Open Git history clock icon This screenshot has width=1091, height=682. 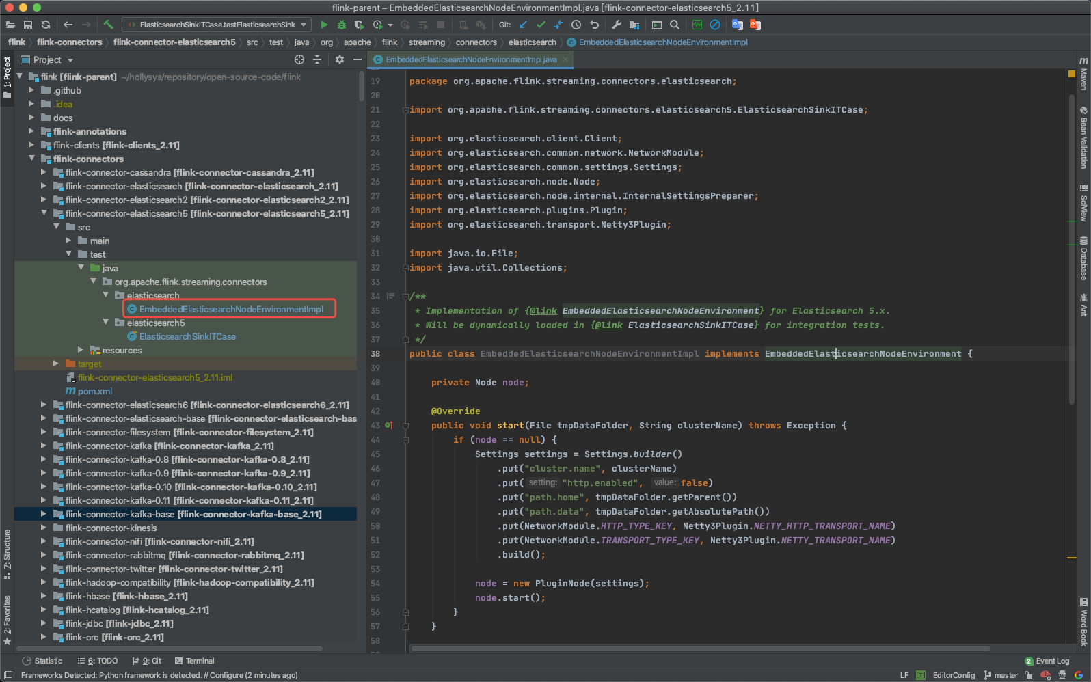(x=576, y=25)
